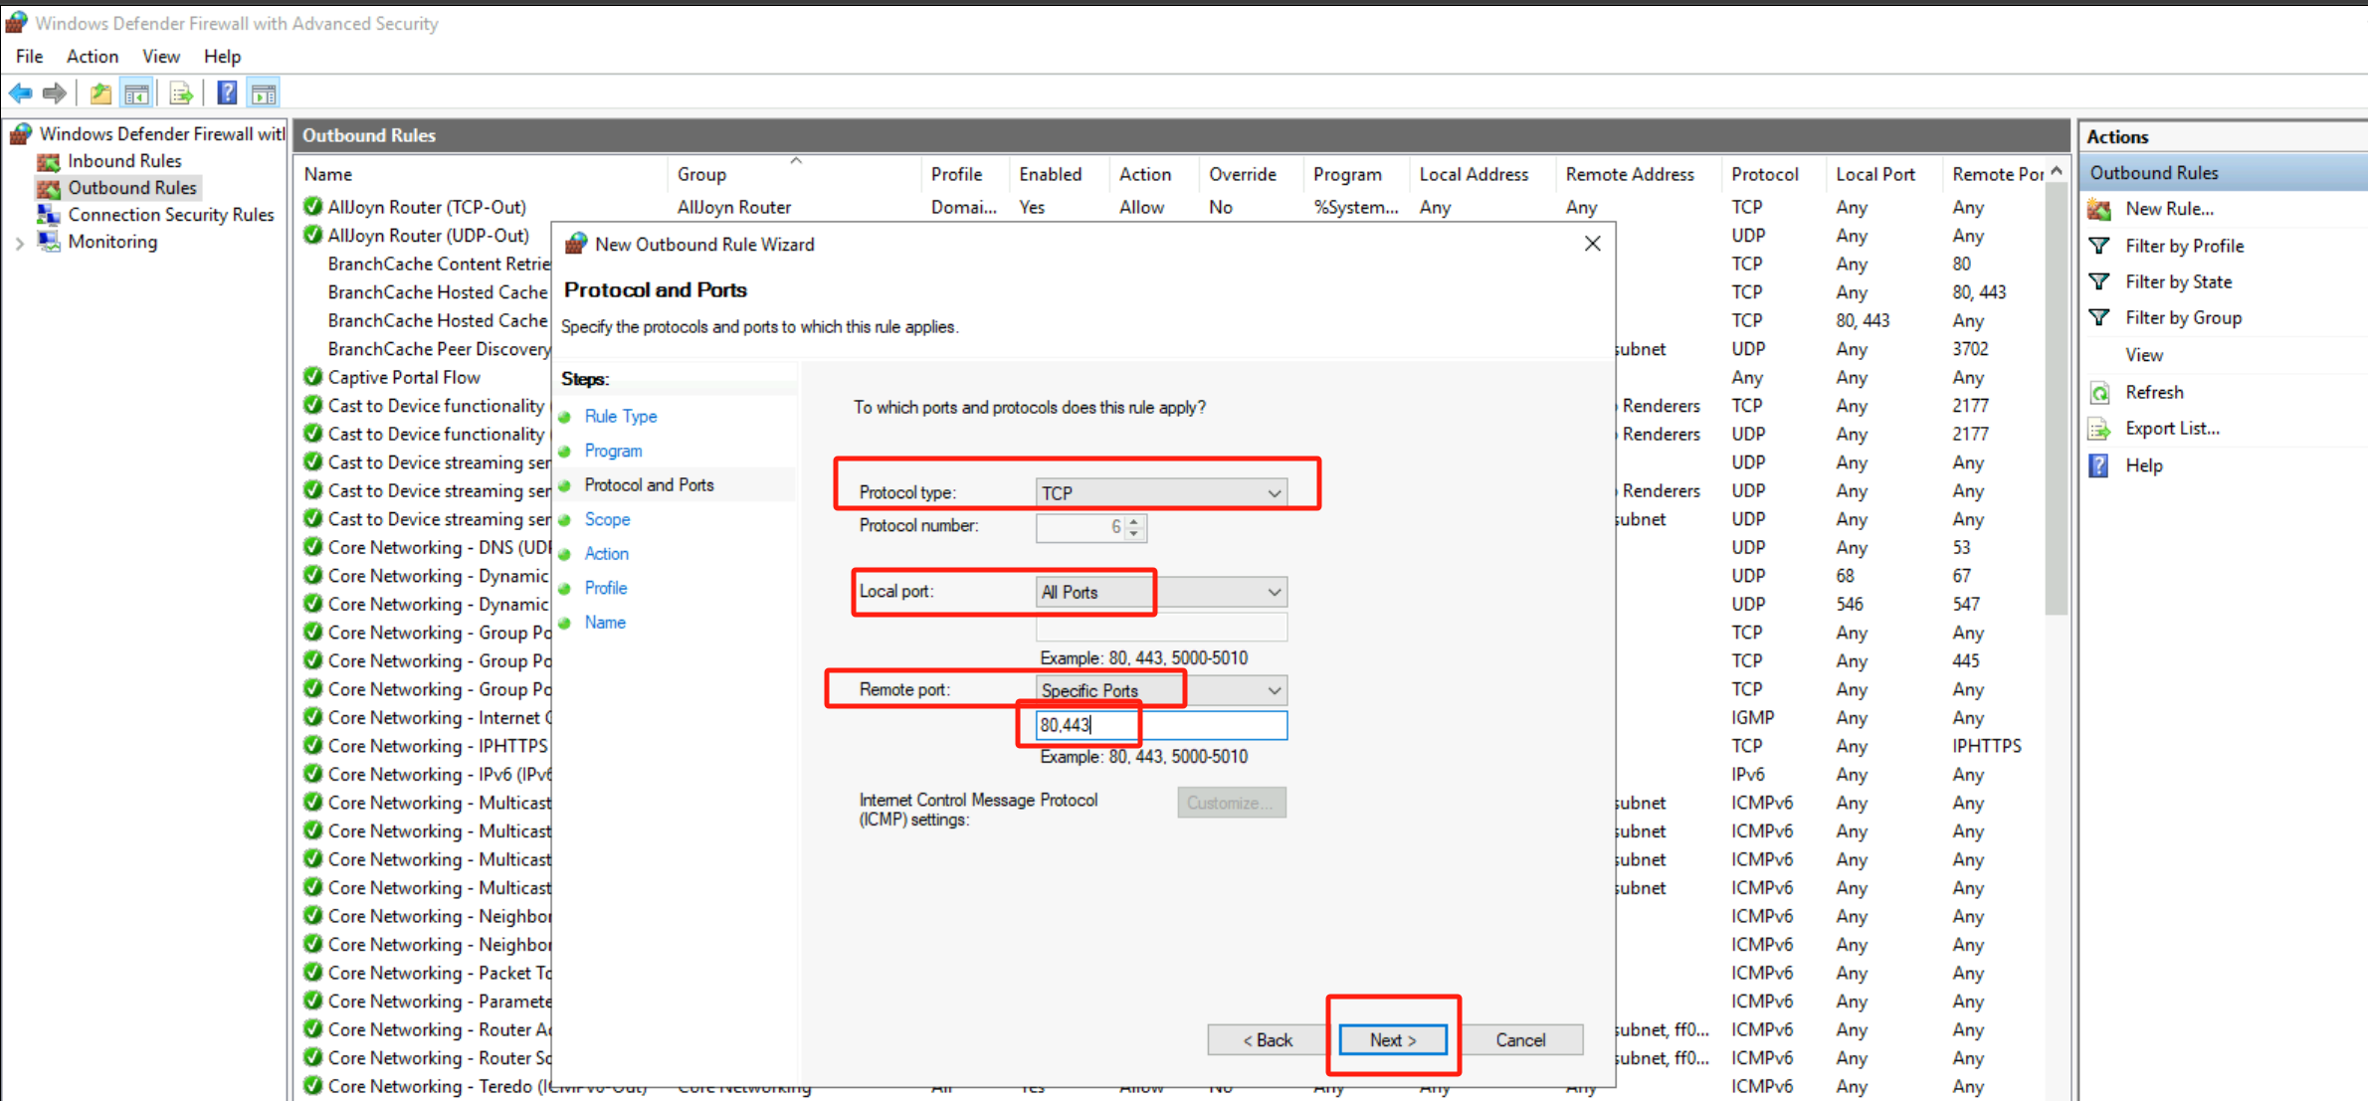Click the remote port text field containing 80,443
Viewport: 2368px width, 1101px height.
[x=1160, y=725]
